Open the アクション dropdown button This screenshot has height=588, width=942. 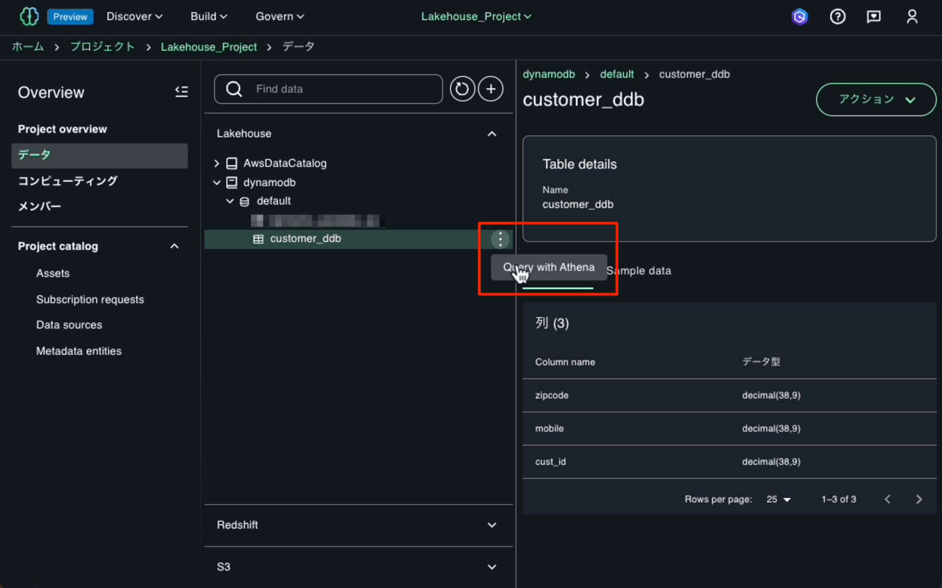[x=876, y=99]
